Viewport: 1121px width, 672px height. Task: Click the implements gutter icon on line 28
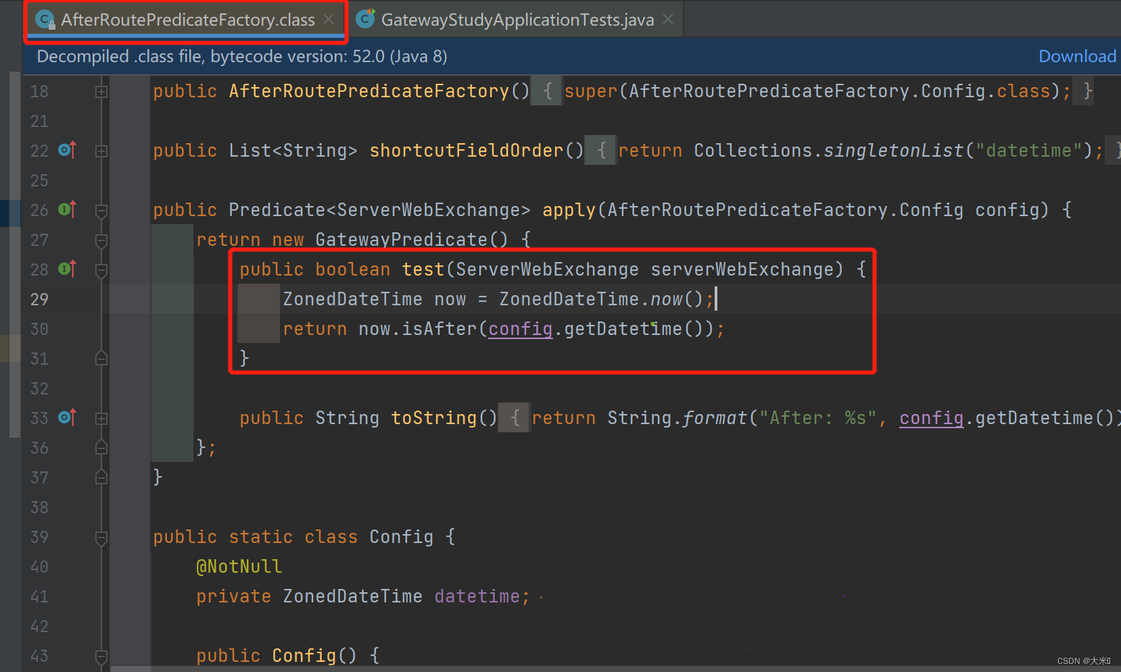(x=68, y=269)
